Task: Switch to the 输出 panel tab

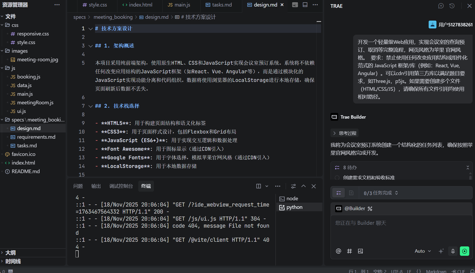Action: [96, 186]
